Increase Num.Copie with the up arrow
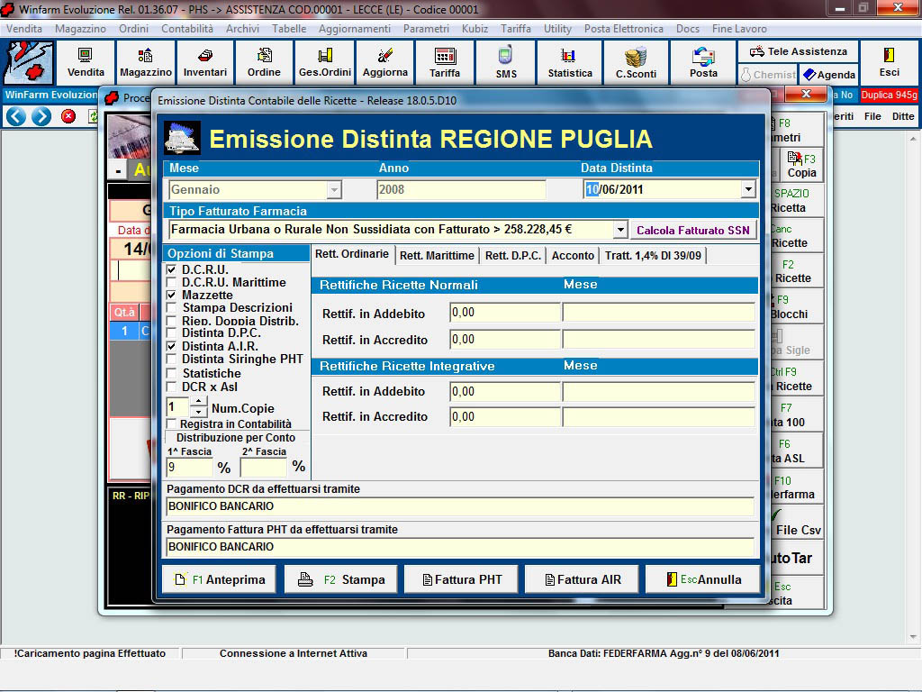 click(198, 402)
